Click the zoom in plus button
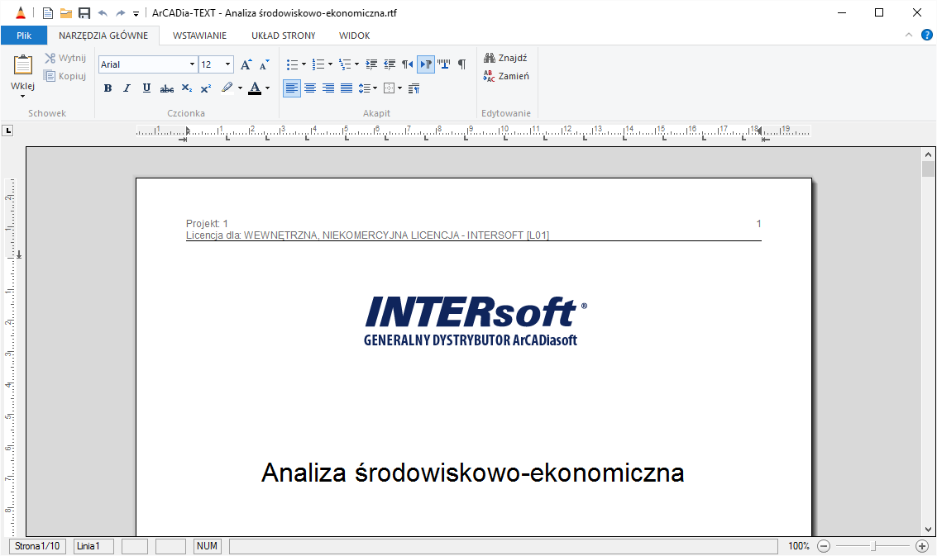The height and width of the screenshot is (556, 937). tap(922, 546)
